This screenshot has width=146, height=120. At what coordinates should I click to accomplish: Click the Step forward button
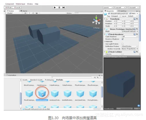64,7
